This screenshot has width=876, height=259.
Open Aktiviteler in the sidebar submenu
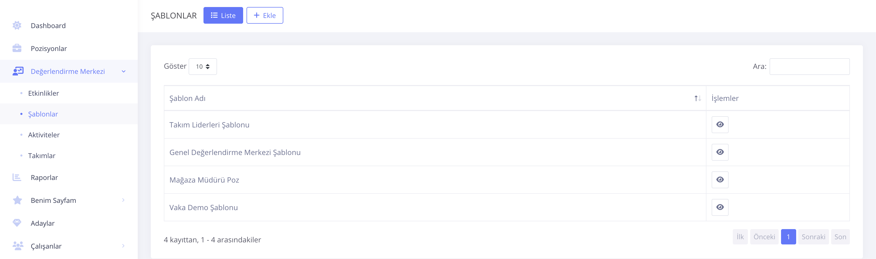click(44, 135)
